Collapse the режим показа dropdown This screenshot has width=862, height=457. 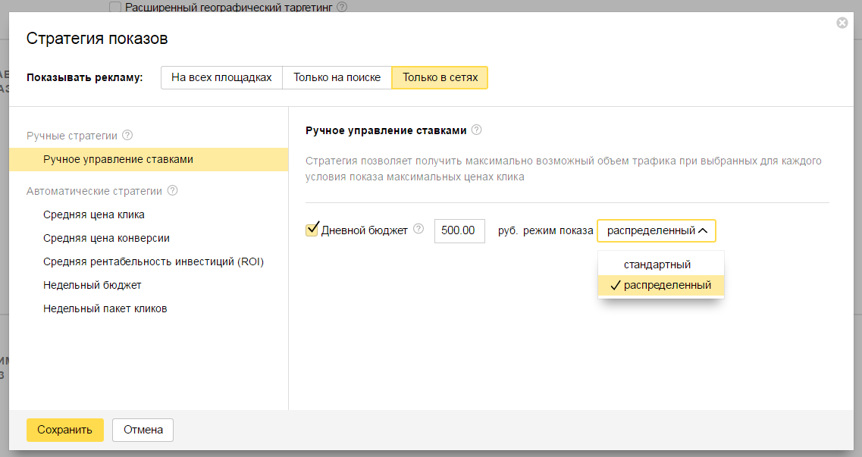pos(656,230)
